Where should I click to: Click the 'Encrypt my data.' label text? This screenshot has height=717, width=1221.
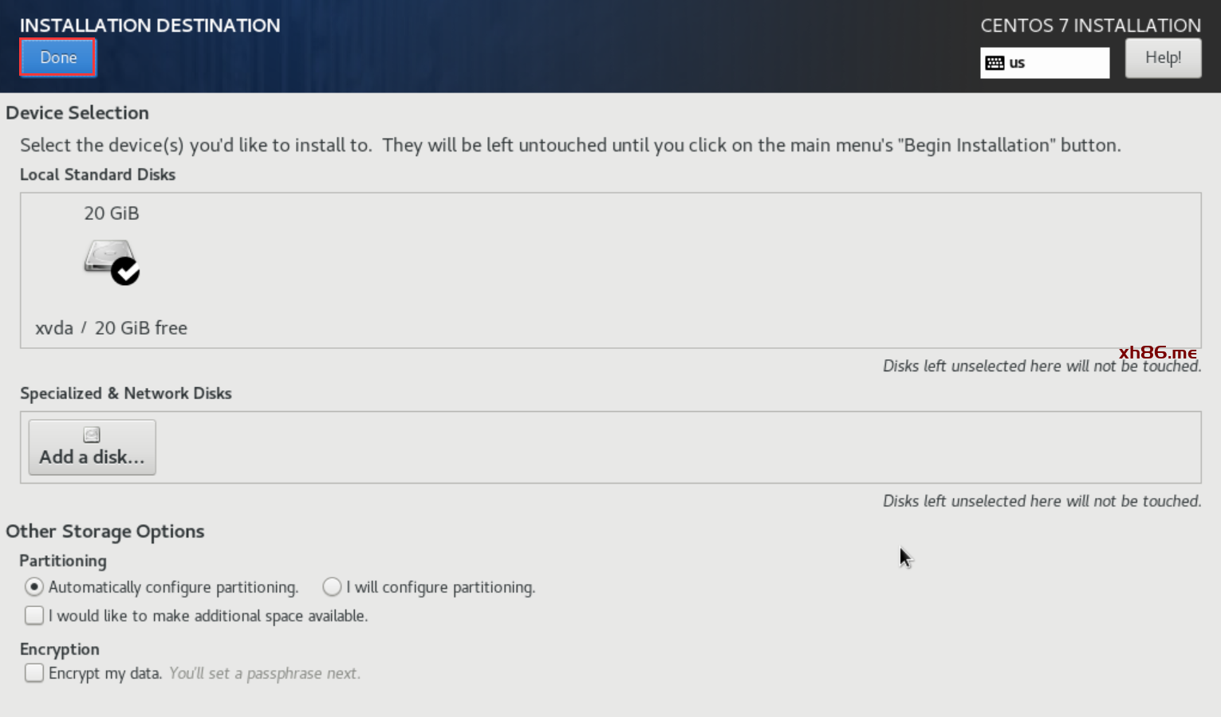pyautogui.click(x=105, y=673)
